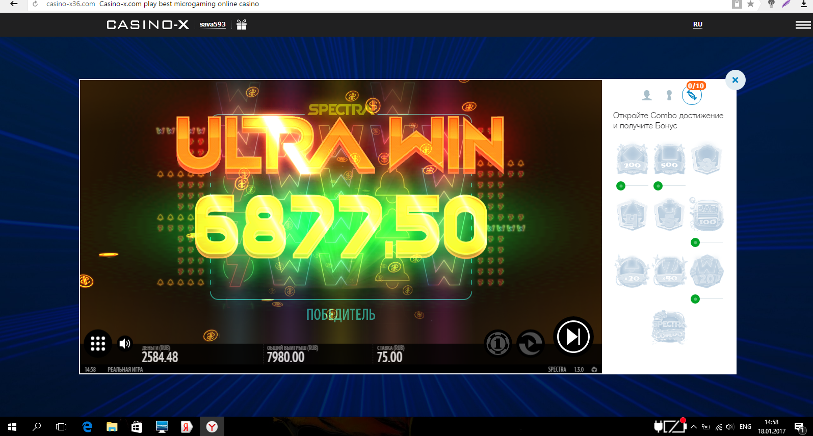Mute the game sound
This screenshot has height=436, width=813.
point(124,343)
